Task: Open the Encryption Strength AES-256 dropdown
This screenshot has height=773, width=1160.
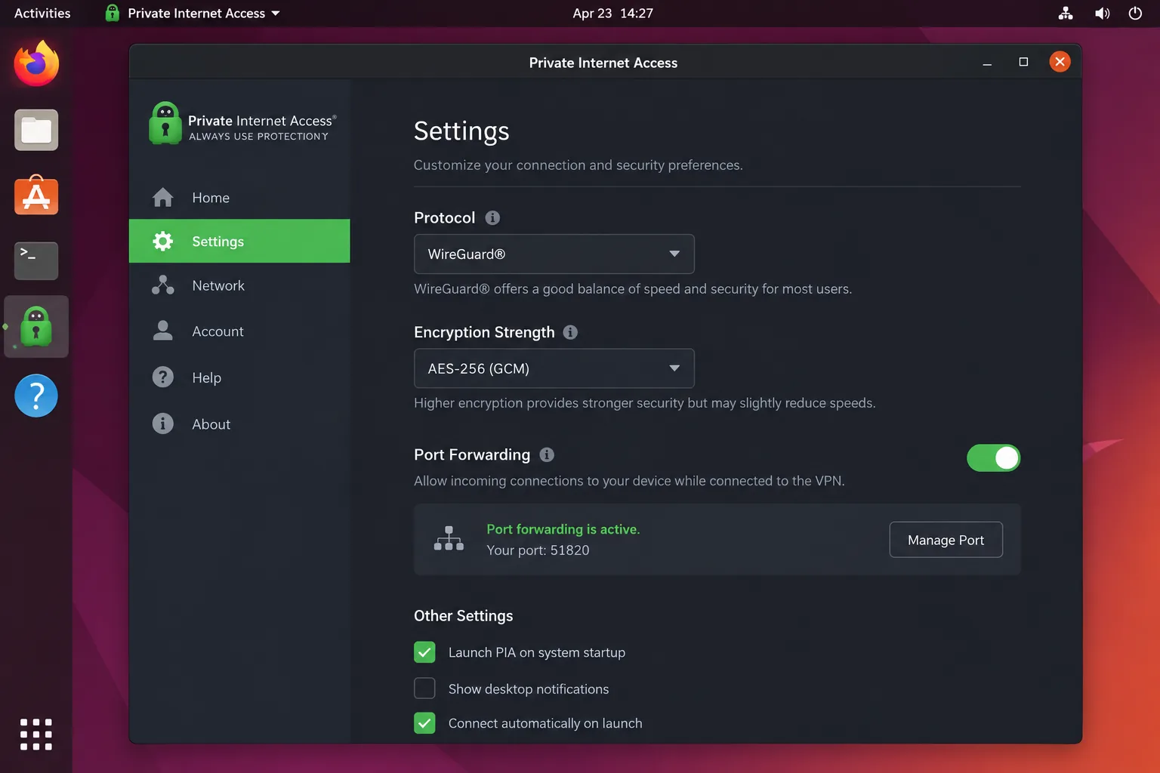Action: pyautogui.click(x=554, y=368)
